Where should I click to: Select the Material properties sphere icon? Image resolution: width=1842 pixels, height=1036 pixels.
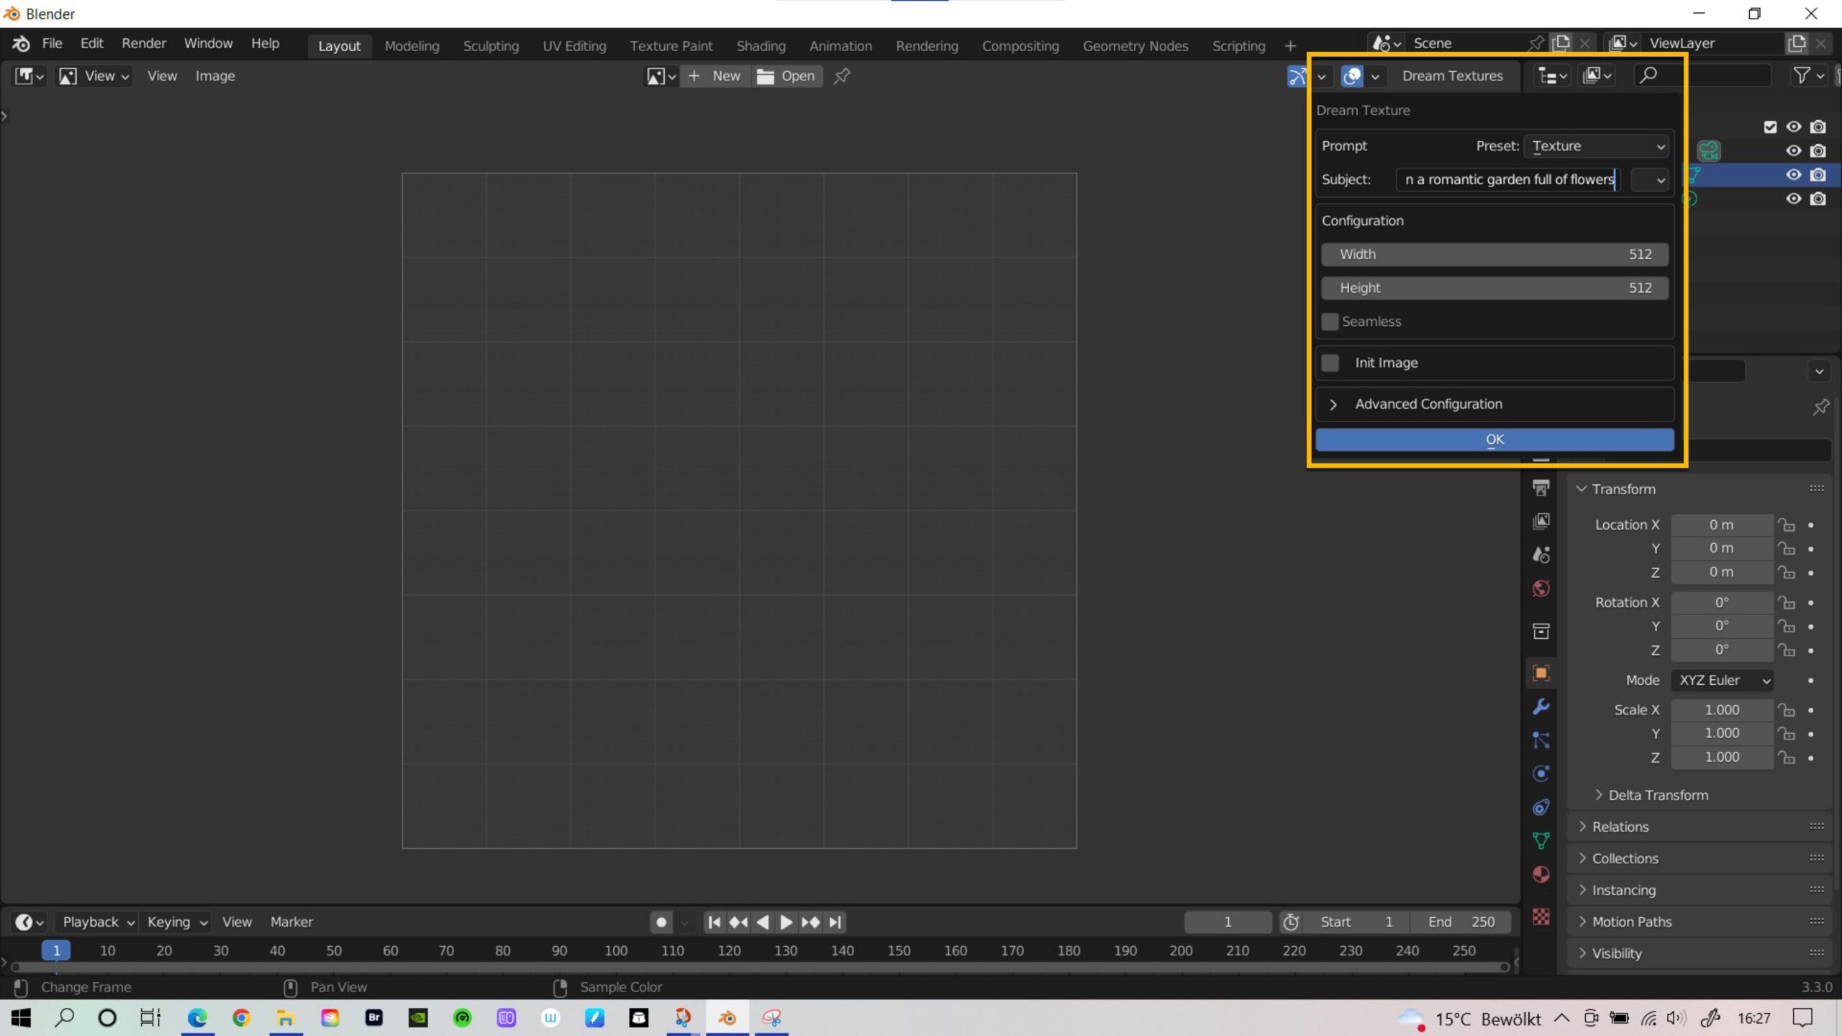pyautogui.click(x=1541, y=874)
